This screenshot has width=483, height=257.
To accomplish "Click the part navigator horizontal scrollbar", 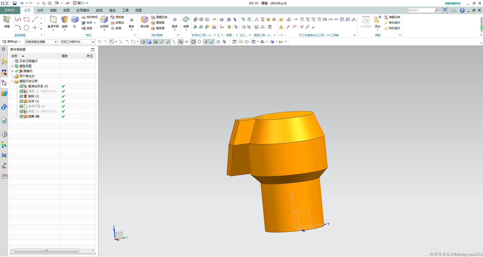I will pyautogui.click(x=47, y=250).
